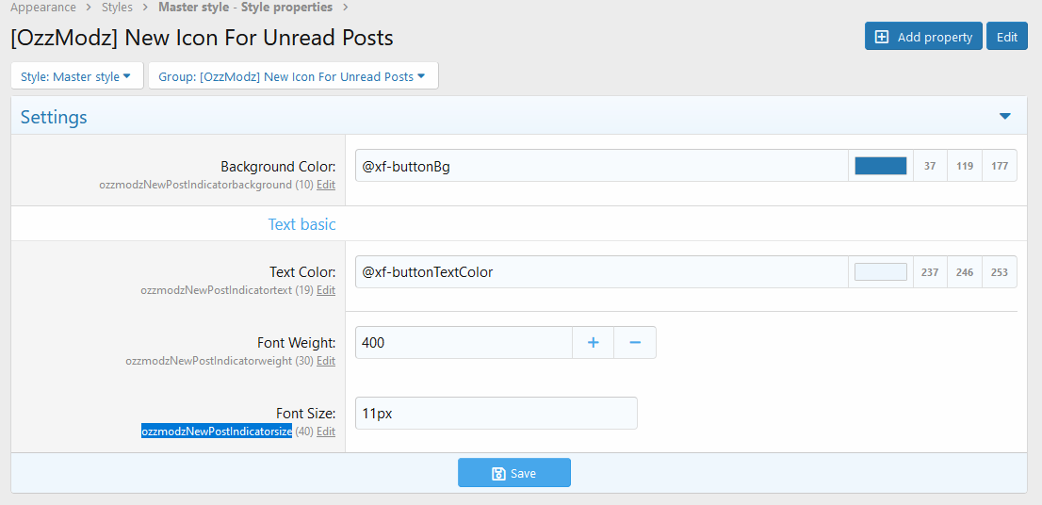
Task: Open the blue Background Color swatch
Action: click(880, 166)
